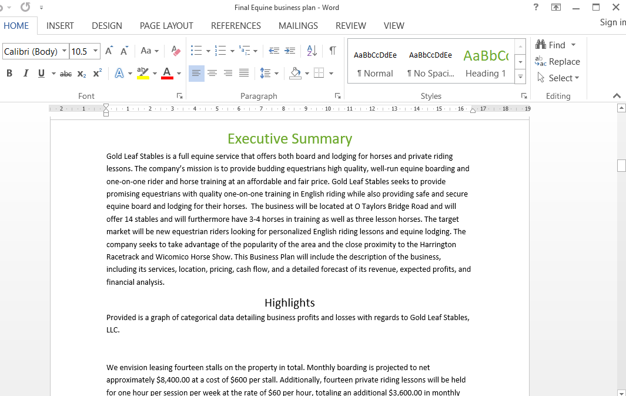Open the REFERENCES tab
This screenshot has width=626, height=396.
coord(236,25)
